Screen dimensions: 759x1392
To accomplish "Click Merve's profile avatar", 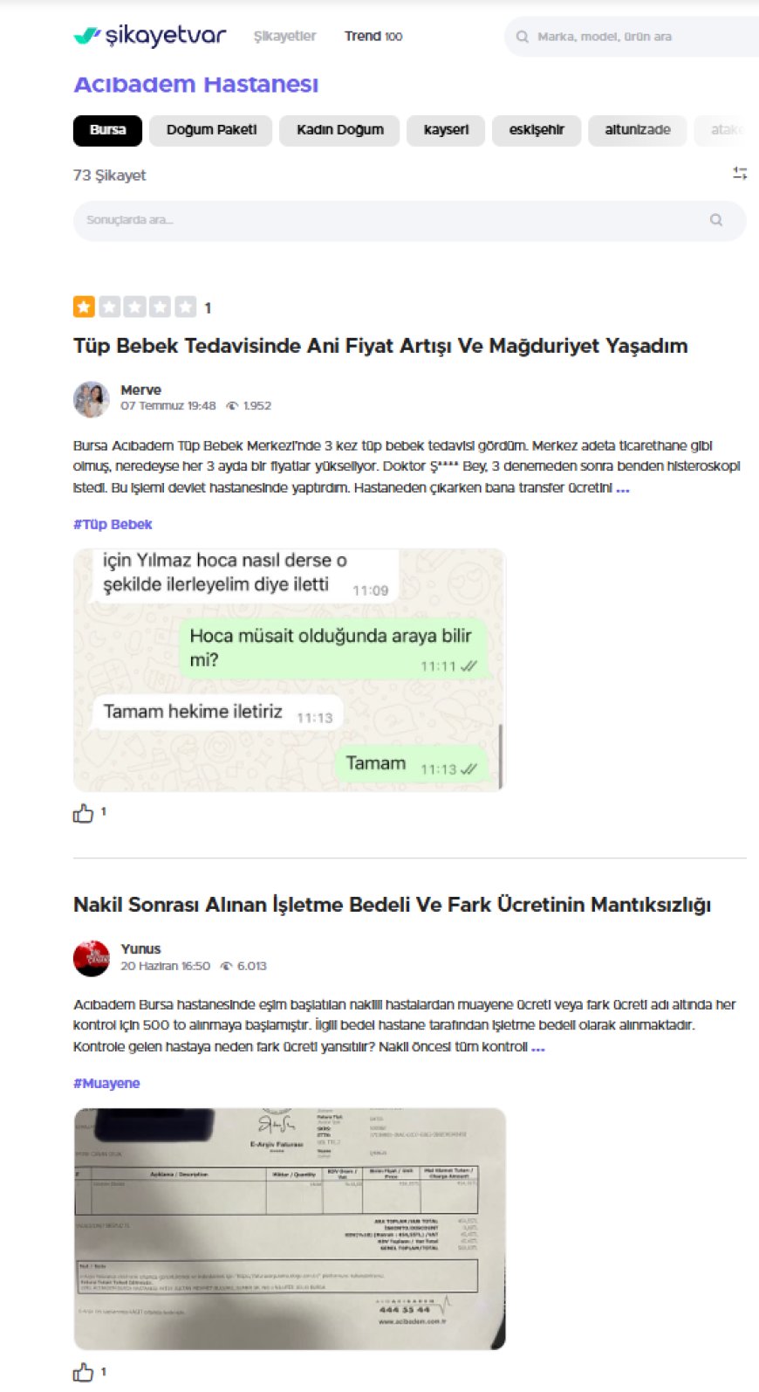I will pyautogui.click(x=92, y=399).
